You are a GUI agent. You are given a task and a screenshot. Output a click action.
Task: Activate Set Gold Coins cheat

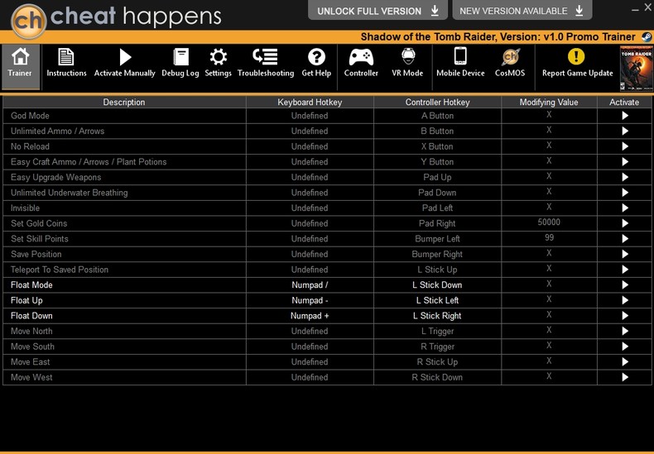tap(625, 223)
